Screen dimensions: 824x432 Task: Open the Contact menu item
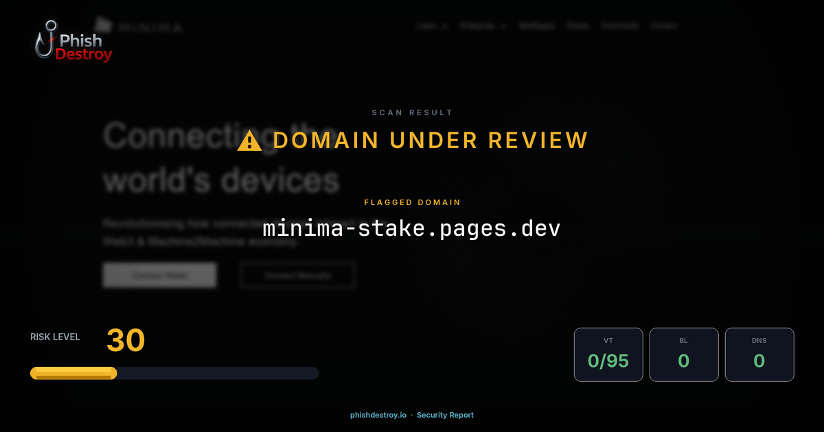click(663, 25)
